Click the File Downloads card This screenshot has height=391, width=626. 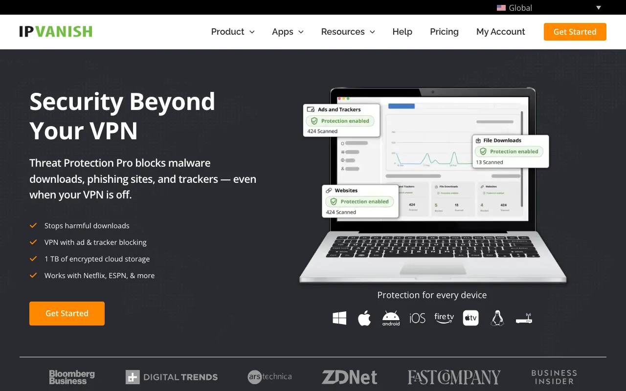(511, 151)
